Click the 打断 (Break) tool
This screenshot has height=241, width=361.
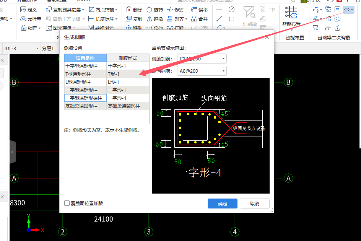[x=176, y=28]
